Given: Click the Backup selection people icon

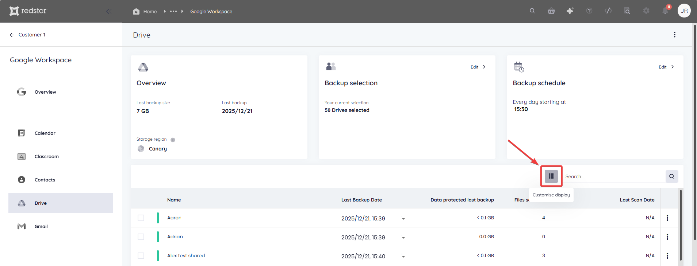Looking at the screenshot, I should pos(331,67).
